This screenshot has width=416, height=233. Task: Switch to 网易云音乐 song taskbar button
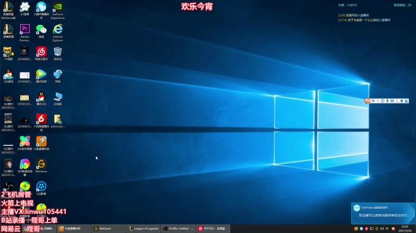pos(213,228)
